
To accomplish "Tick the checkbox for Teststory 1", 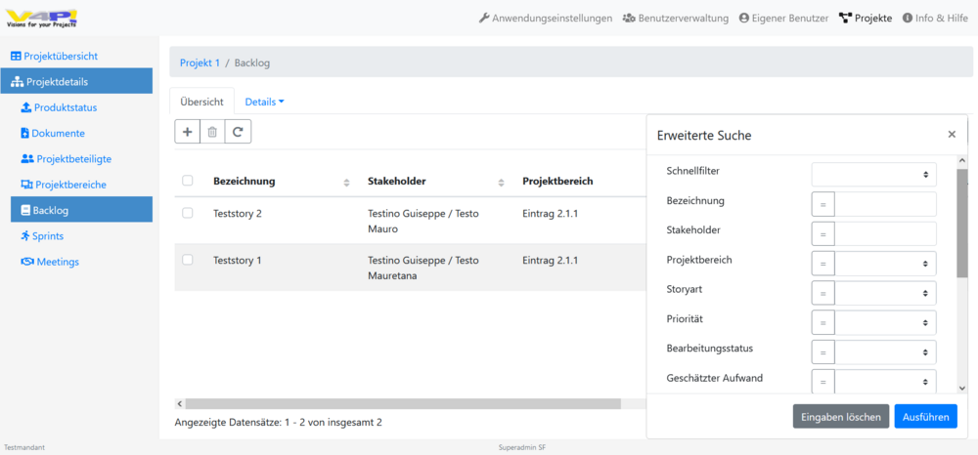I will click(x=188, y=260).
